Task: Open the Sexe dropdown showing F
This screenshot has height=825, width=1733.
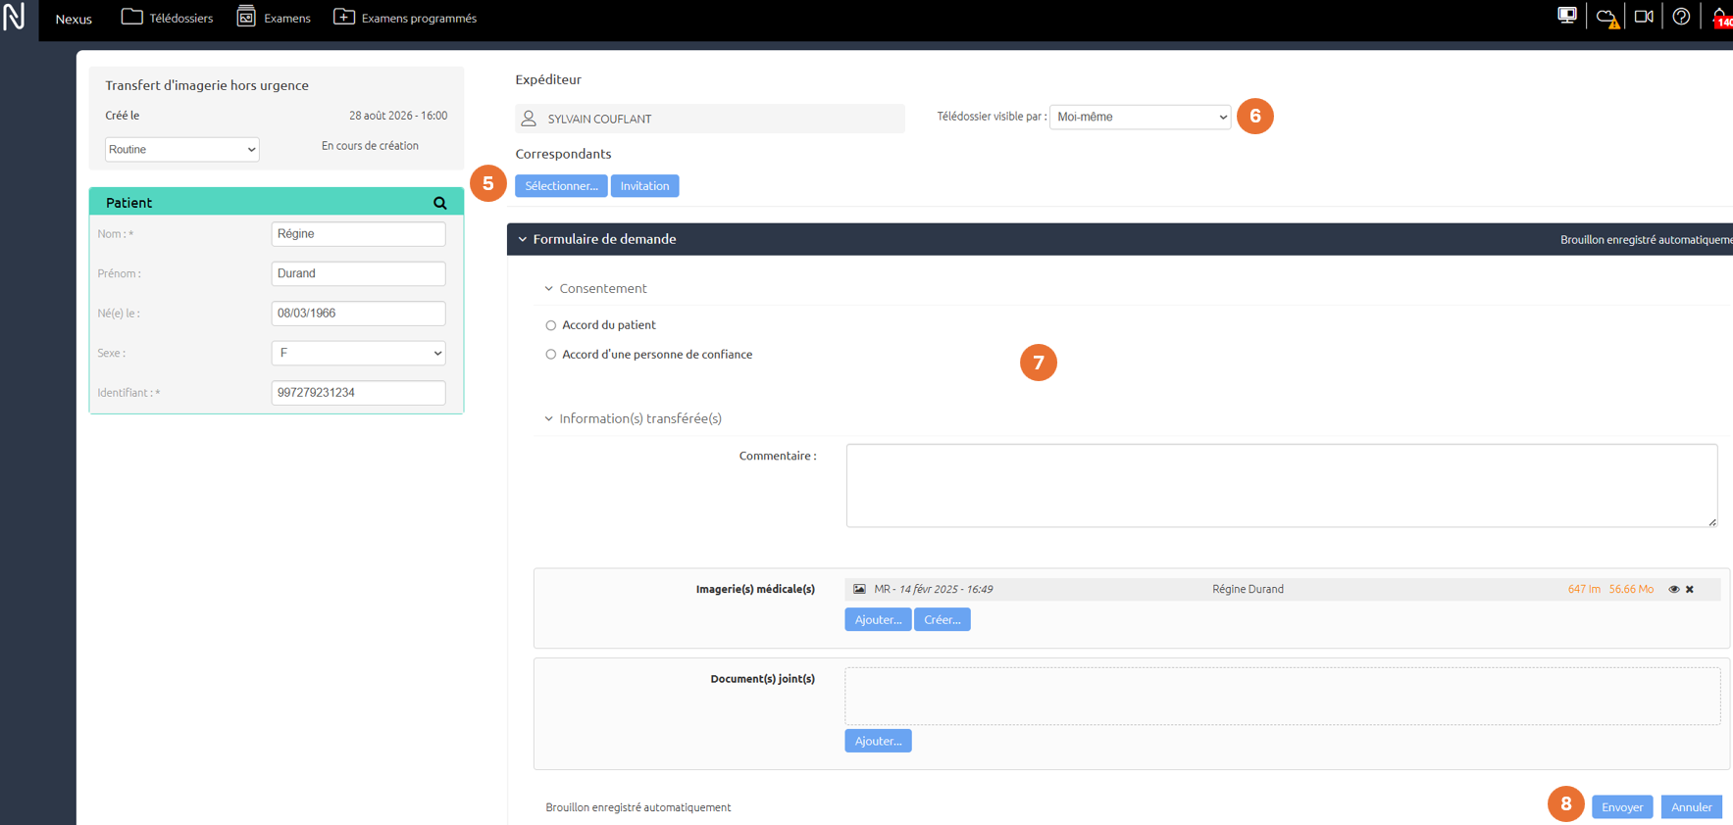Action: point(358,353)
